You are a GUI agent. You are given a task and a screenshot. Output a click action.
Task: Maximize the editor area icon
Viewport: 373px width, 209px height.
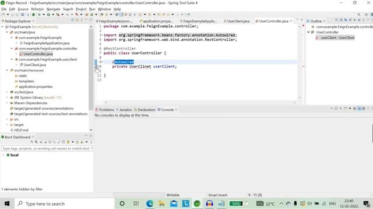point(302,20)
